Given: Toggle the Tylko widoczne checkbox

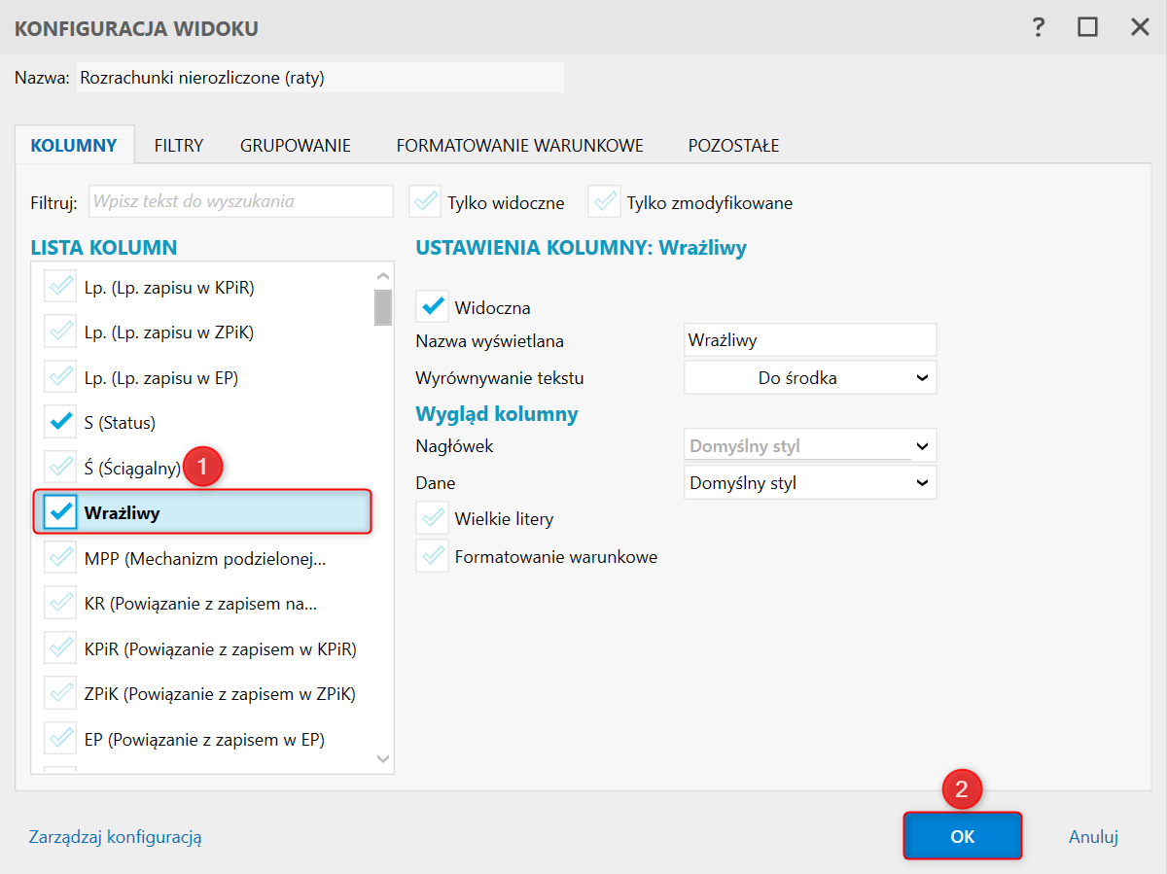Looking at the screenshot, I should click(x=426, y=202).
